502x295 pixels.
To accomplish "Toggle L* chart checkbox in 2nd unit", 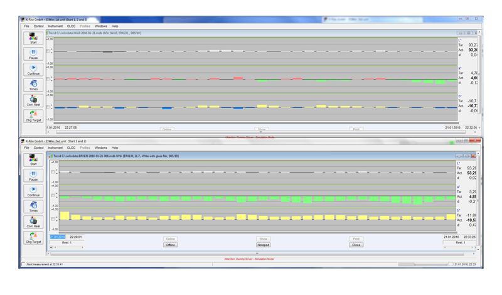I will click(x=53, y=172).
